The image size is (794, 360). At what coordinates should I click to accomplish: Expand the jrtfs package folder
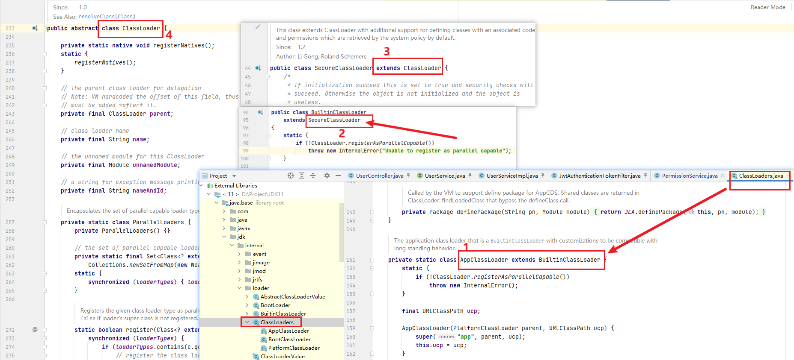tap(240, 280)
